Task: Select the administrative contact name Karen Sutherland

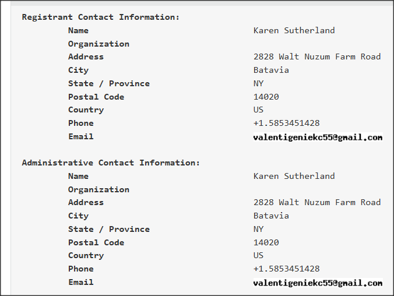Action: click(294, 176)
